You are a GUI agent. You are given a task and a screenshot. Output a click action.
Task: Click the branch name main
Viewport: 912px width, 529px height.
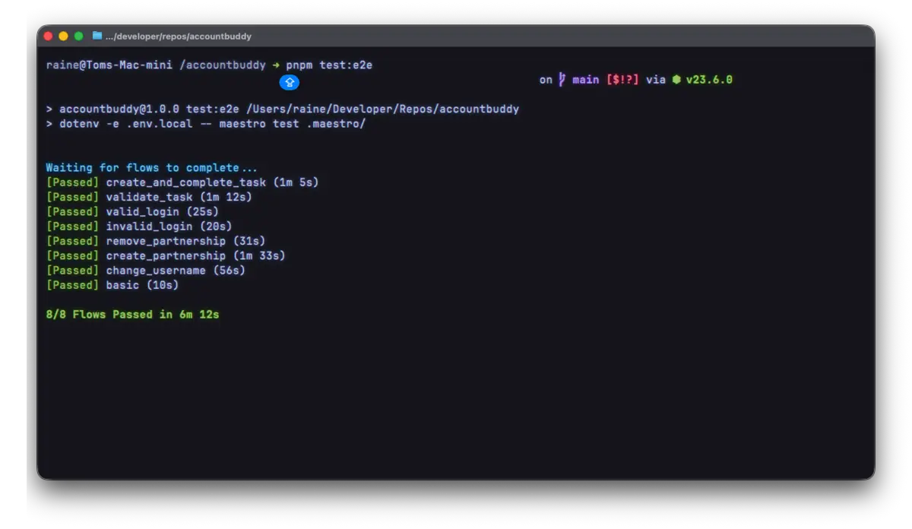(x=585, y=80)
